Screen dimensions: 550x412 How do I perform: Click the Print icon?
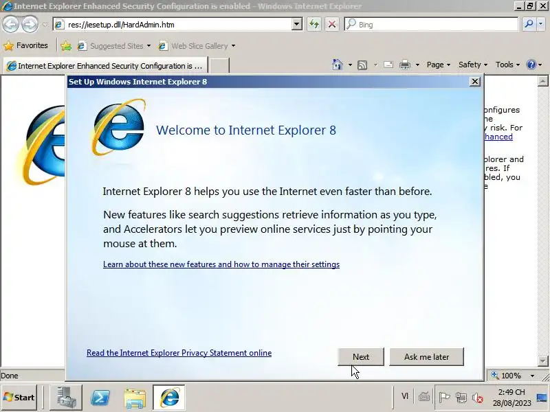[405, 65]
